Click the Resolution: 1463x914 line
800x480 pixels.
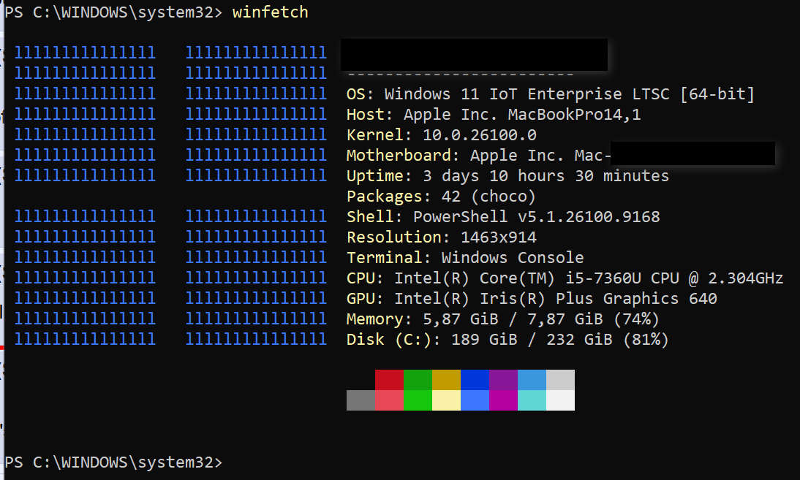coord(442,237)
